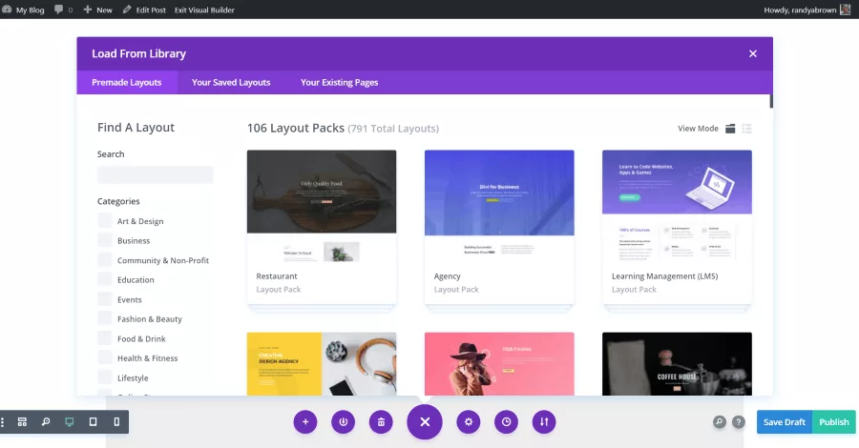
Task: Check the Education category
Action: click(105, 279)
